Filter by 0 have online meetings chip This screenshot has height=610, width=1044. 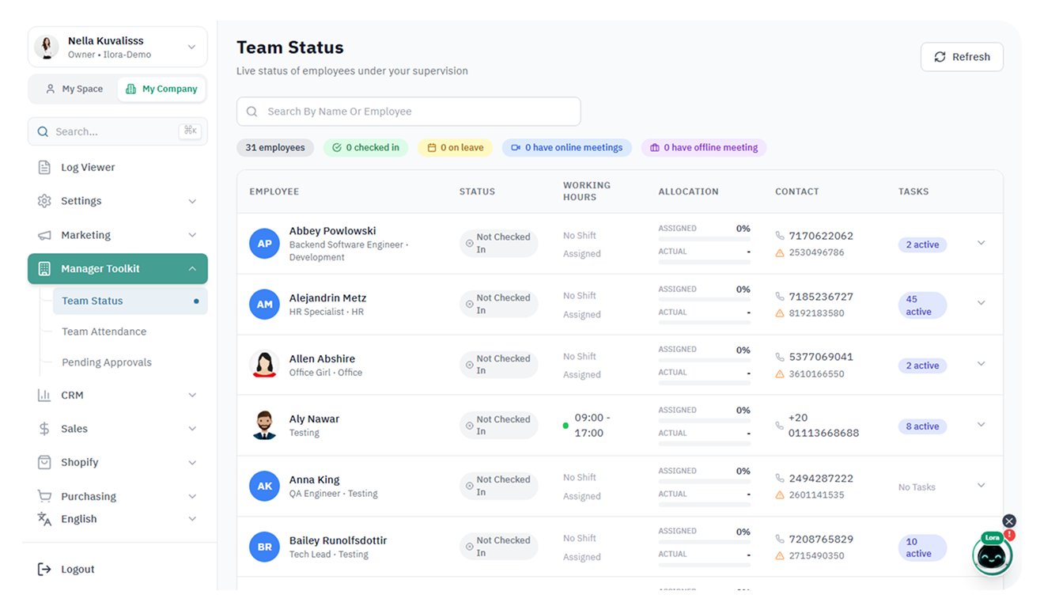coord(566,147)
